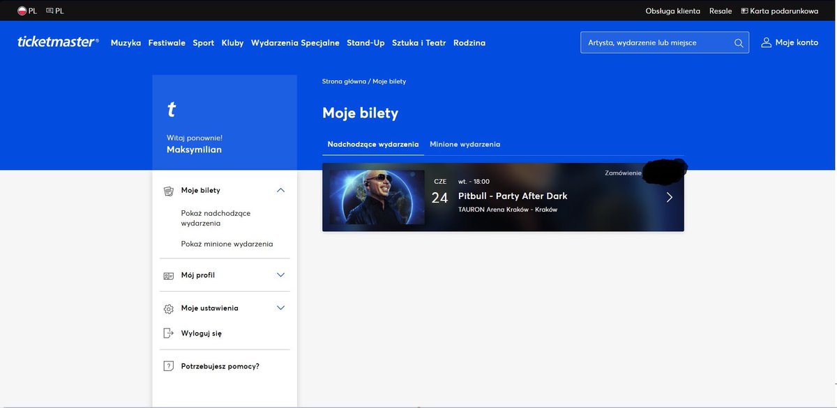This screenshot has height=408, width=837.
Task: Click Potrzebujesz pomocy? link
Action: [x=220, y=366]
